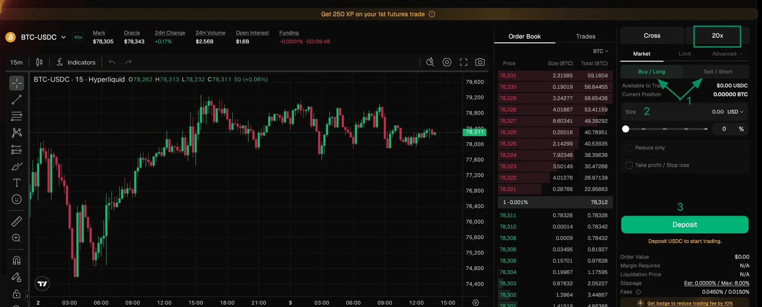
Task: Open the Advanced order type dropdown
Action: (727, 54)
